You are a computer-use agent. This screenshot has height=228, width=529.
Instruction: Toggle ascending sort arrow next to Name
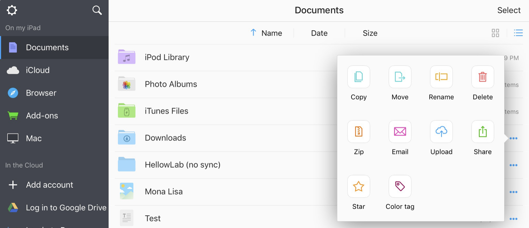click(253, 33)
